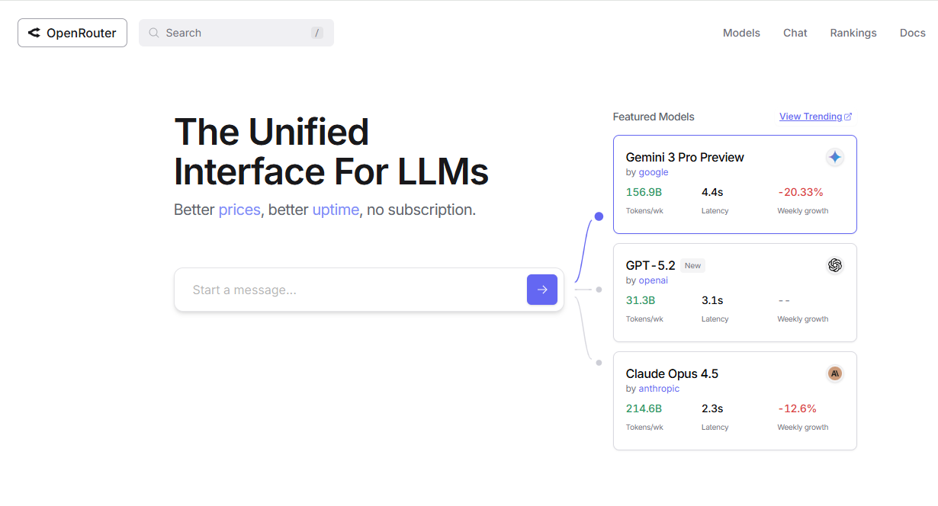Click the View Trending link
938x506 pixels.
click(x=810, y=117)
